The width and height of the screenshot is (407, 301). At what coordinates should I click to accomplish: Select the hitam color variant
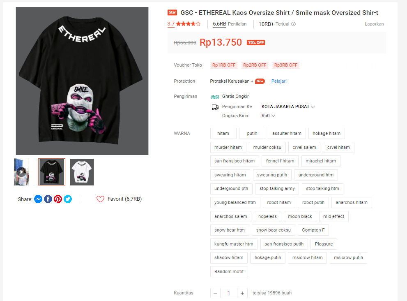tap(223, 133)
